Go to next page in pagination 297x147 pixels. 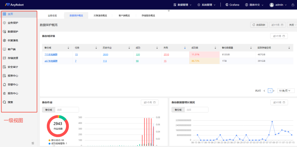(x=273, y=91)
